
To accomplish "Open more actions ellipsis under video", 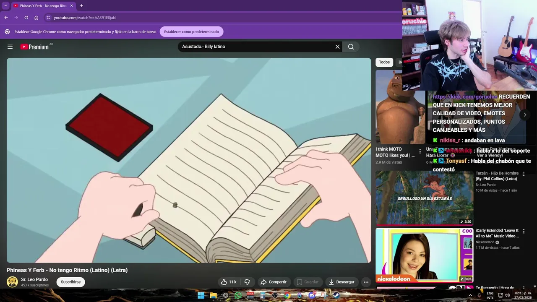I will click(x=366, y=282).
